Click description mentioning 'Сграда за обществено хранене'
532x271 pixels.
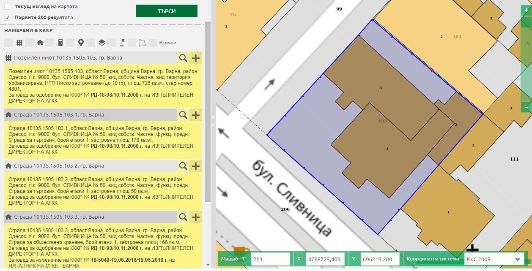(103, 246)
